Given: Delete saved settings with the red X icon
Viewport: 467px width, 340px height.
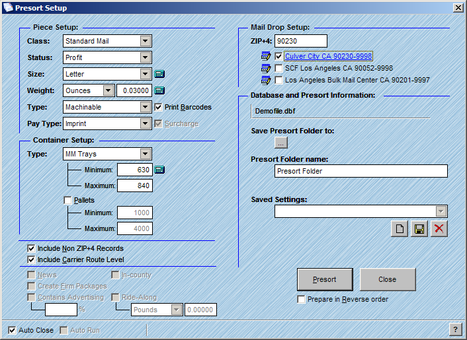Looking at the screenshot, I should tap(438, 229).
